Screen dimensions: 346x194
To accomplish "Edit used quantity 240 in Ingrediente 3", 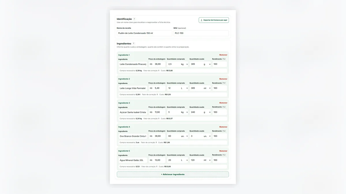I will (x=196, y=112).
